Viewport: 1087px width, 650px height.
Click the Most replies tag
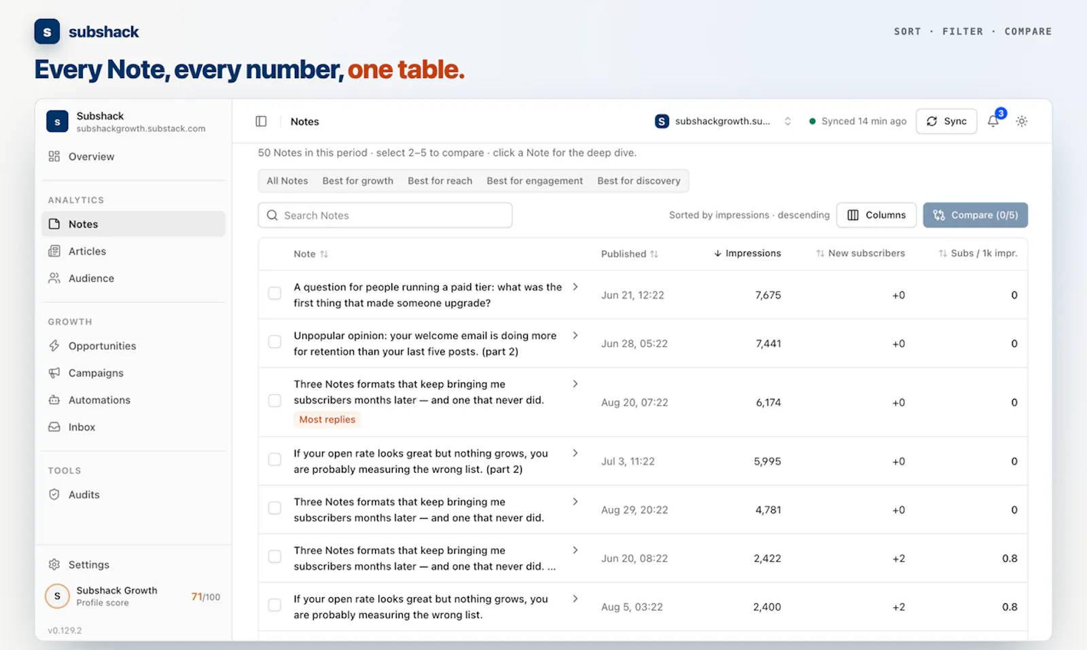point(327,420)
